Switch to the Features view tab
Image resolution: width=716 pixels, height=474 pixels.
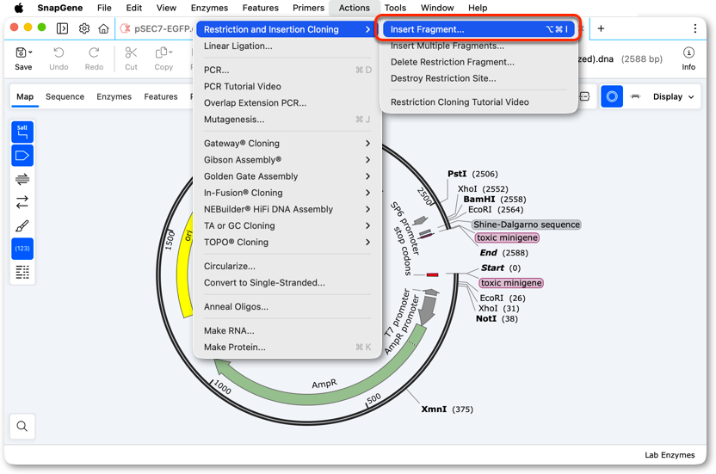161,96
